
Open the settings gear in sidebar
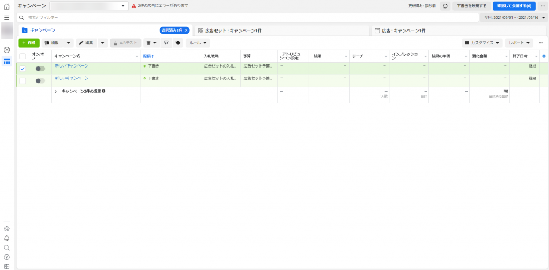point(6,229)
